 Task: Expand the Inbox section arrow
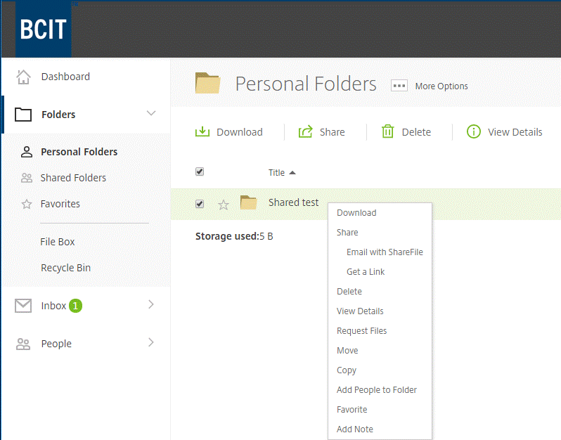coord(151,304)
